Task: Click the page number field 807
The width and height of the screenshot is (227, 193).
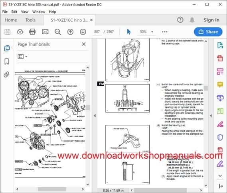Action: pyautogui.click(x=97, y=32)
